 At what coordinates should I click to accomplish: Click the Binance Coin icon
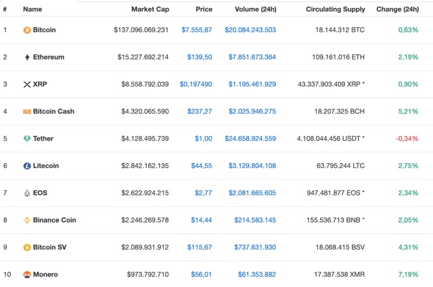coord(27,220)
